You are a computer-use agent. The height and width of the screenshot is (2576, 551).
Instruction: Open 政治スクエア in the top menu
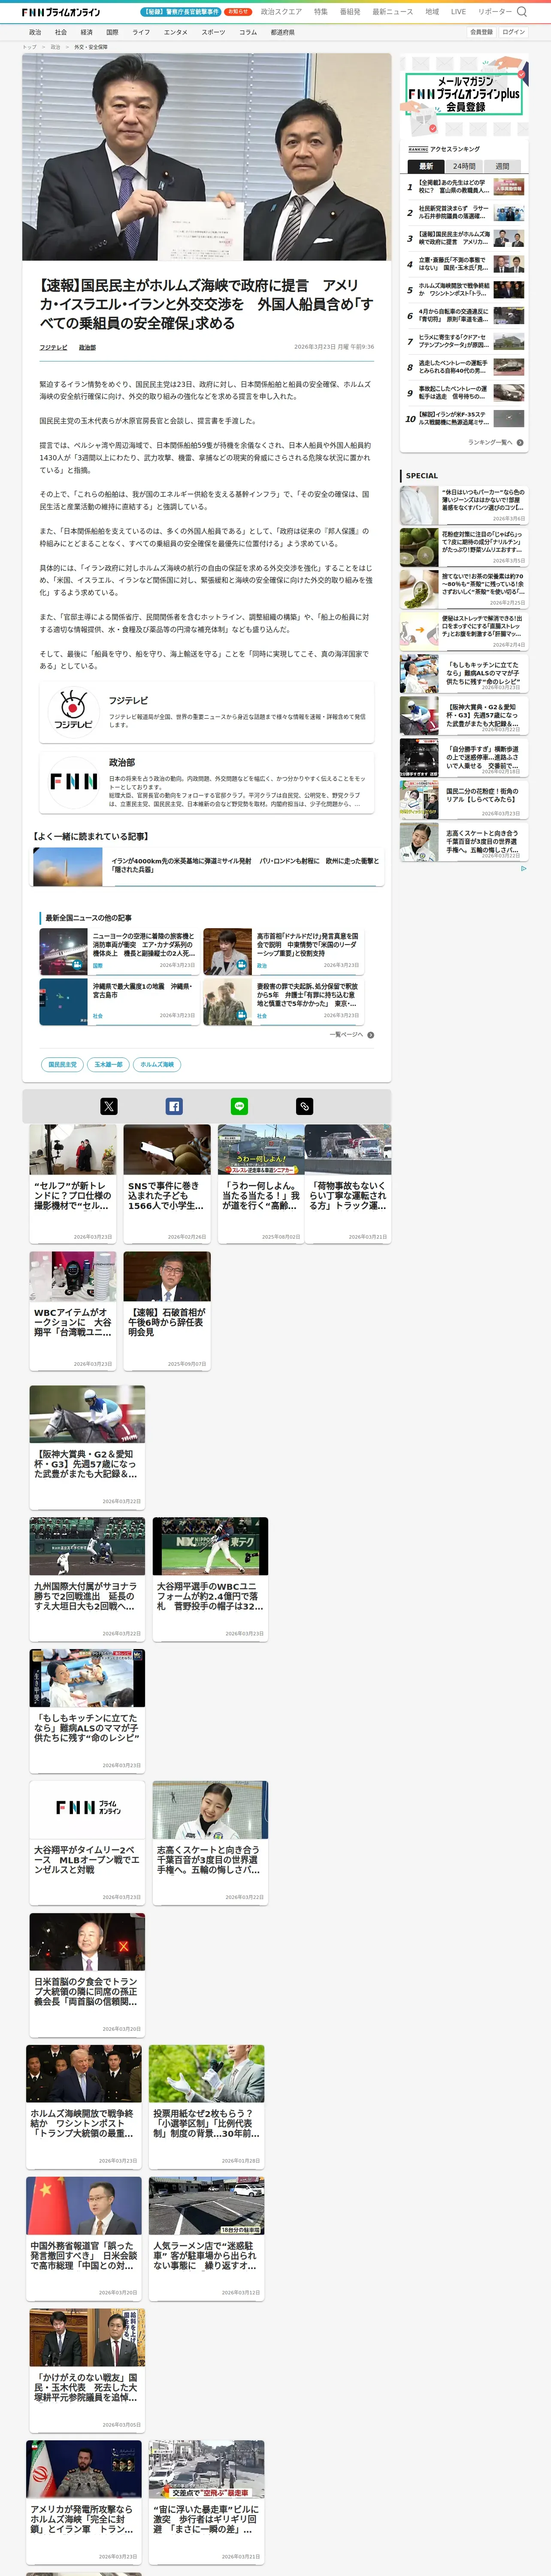[x=281, y=12]
